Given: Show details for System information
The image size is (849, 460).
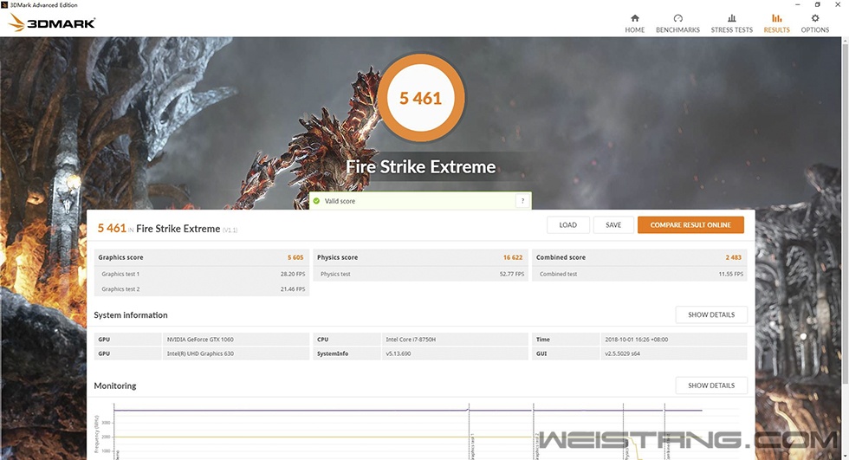Looking at the screenshot, I should tap(710, 315).
